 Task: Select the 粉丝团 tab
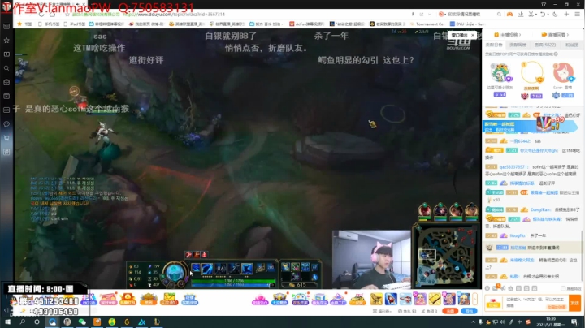(571, 45)
